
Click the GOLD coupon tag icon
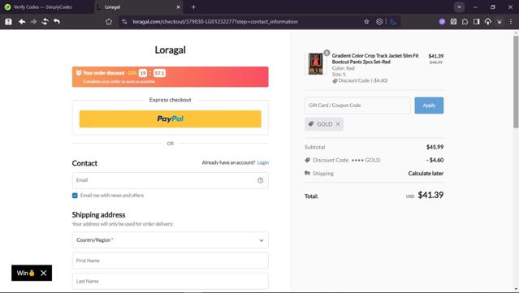click(x=311, y=124)
